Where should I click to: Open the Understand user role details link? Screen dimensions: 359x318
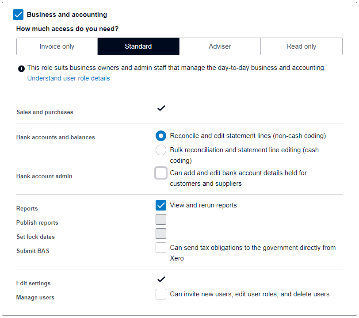click(69, 78)
